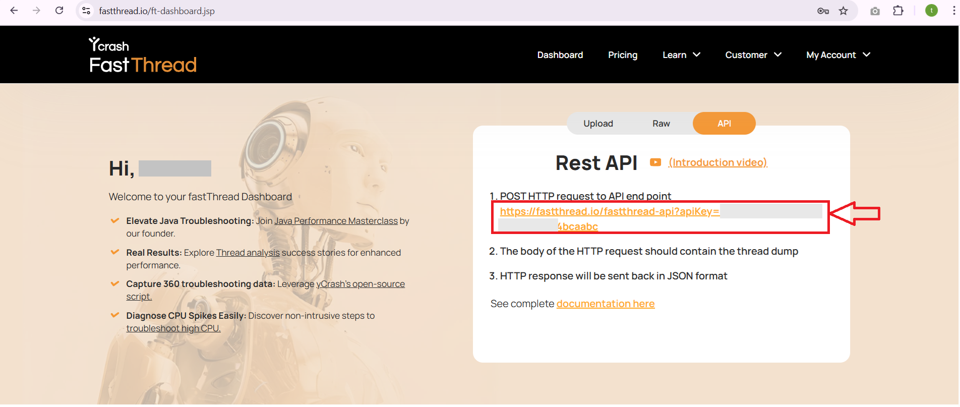Image resolution: width=960 pixels, height=407 pixels.
Task: Bookmark this page with star icon
Action: (x=843, y=11)
